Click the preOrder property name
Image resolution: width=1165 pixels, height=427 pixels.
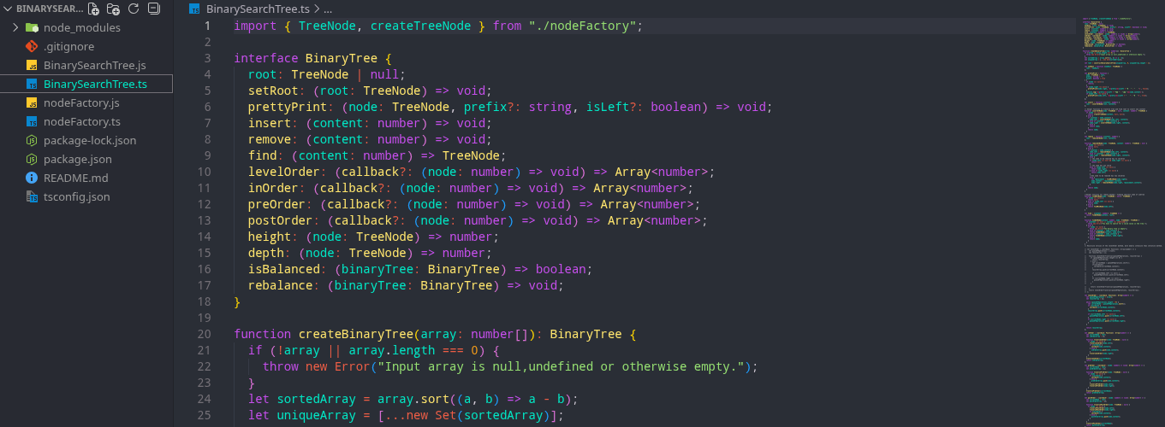276,204
